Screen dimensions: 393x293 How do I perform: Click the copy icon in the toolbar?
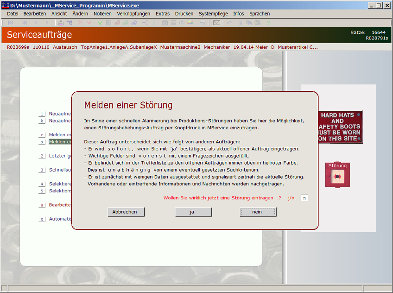tap(249, 22)
